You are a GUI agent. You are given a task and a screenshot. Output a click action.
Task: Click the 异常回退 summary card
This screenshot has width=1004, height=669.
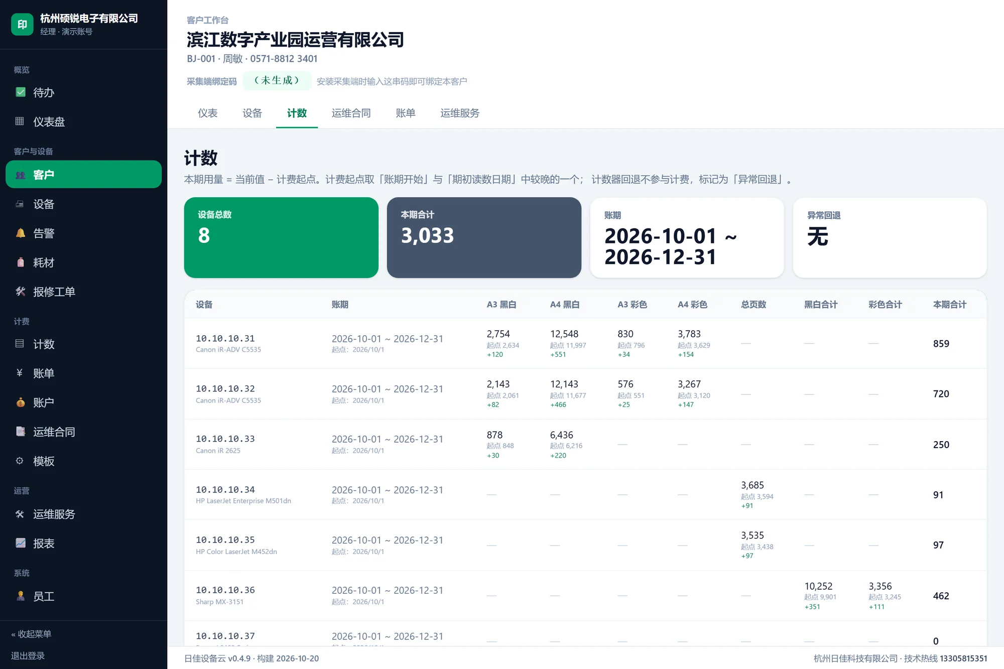(x=890, y=237)
